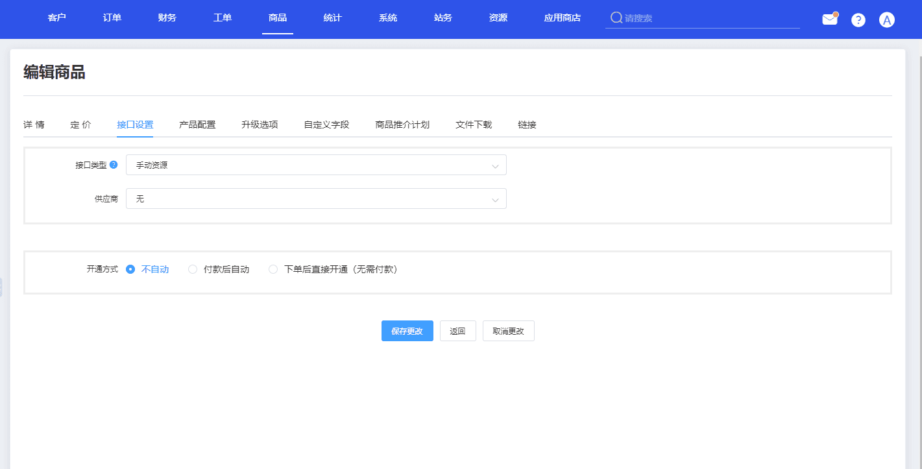Open the 资源 menu
Screen dimensions: 922x469
pyautogui.click(x=498, y=18)
